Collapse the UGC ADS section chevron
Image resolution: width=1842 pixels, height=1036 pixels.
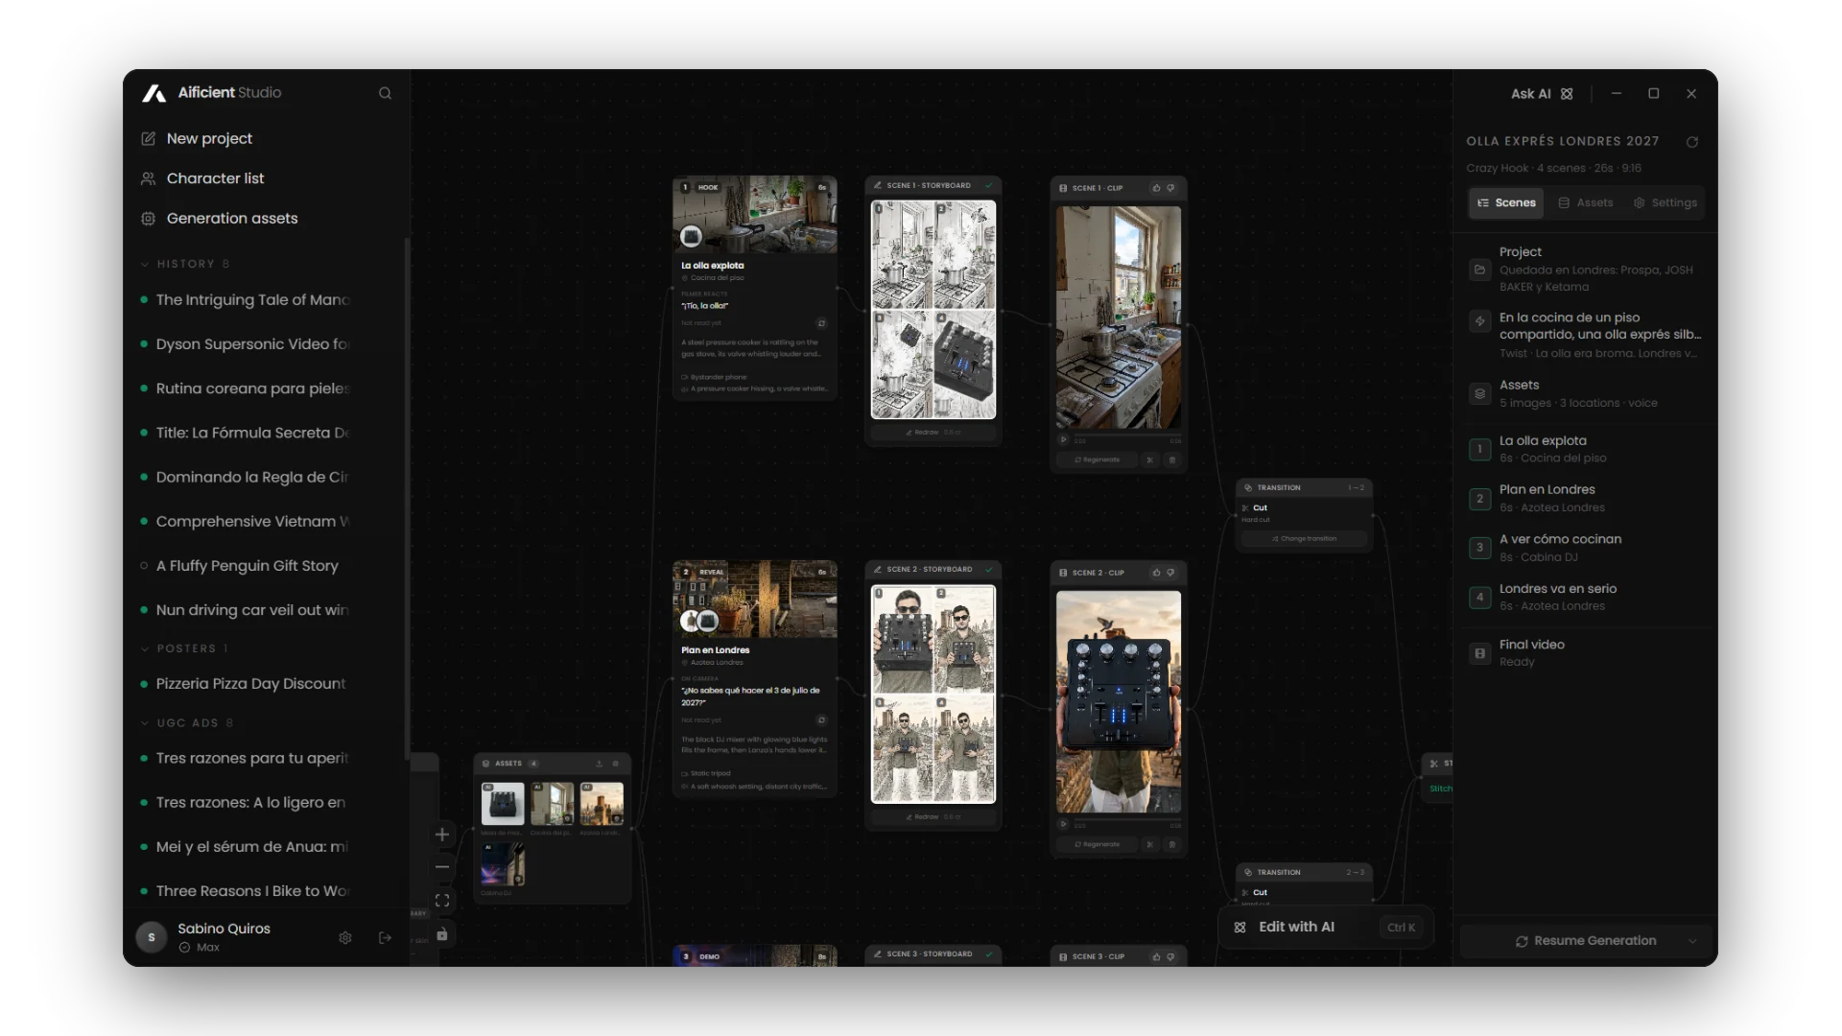tap(145, 723)
